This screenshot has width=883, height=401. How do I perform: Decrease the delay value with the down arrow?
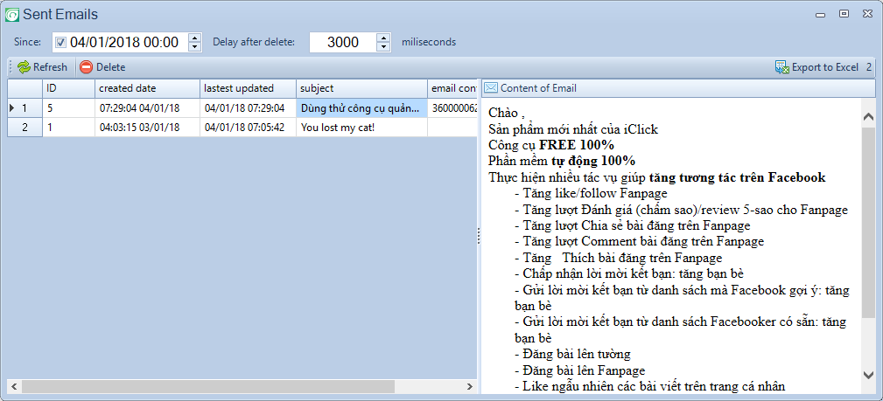[x=383, y=47]
